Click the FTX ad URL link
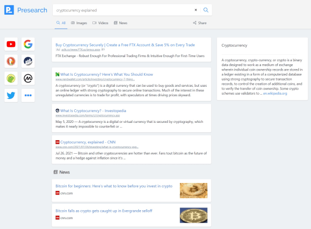The height and width of the screenshot is (229, 311). 81,50
